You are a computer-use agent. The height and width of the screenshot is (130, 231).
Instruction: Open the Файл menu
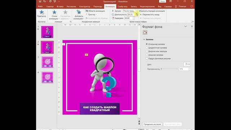40,6
